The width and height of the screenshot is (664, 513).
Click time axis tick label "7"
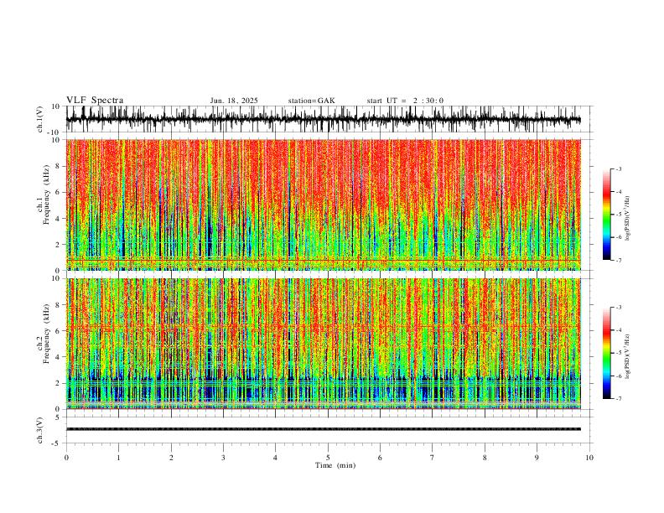pos(433,458)
